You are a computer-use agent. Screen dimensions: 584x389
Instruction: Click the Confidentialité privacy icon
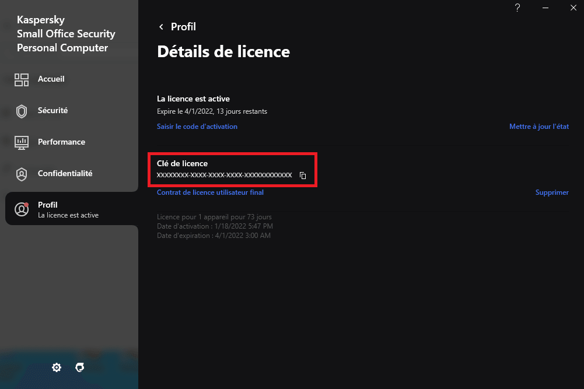pyautogui.click(x=22, y=174)
